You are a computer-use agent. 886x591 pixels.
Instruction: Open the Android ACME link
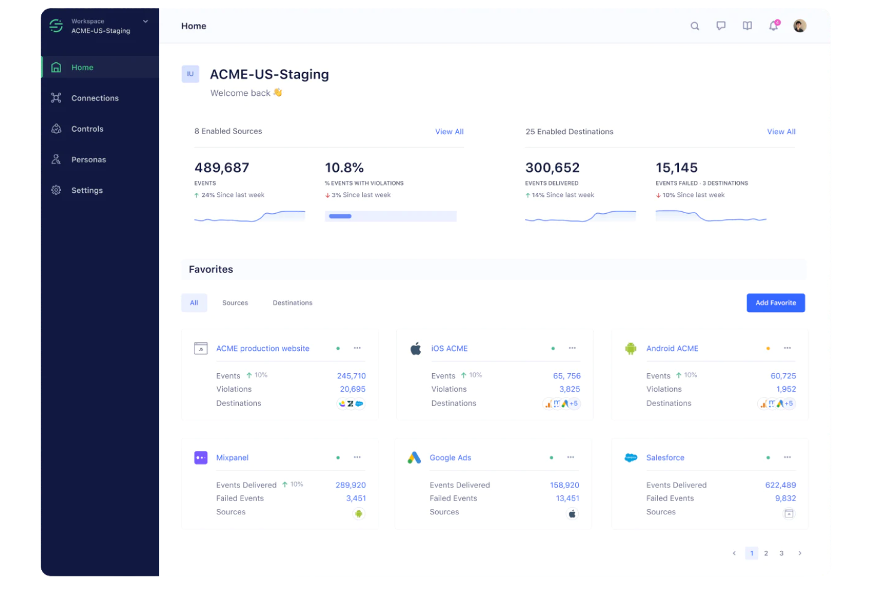click(672, 348)
